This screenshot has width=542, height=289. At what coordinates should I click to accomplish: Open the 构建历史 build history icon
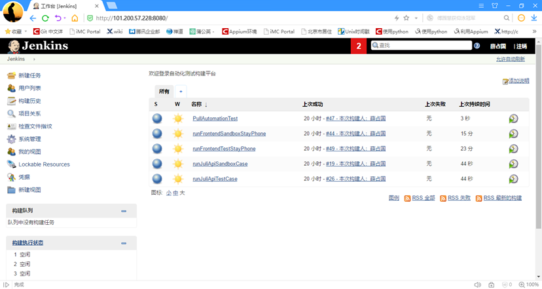[x=11, y=101]
